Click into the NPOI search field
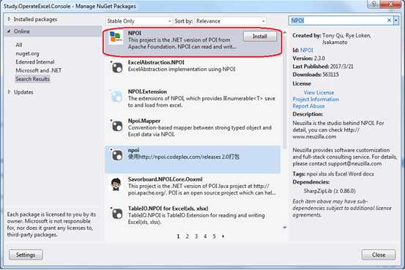This screenshot has height=270, width=405. pos(337,20)
